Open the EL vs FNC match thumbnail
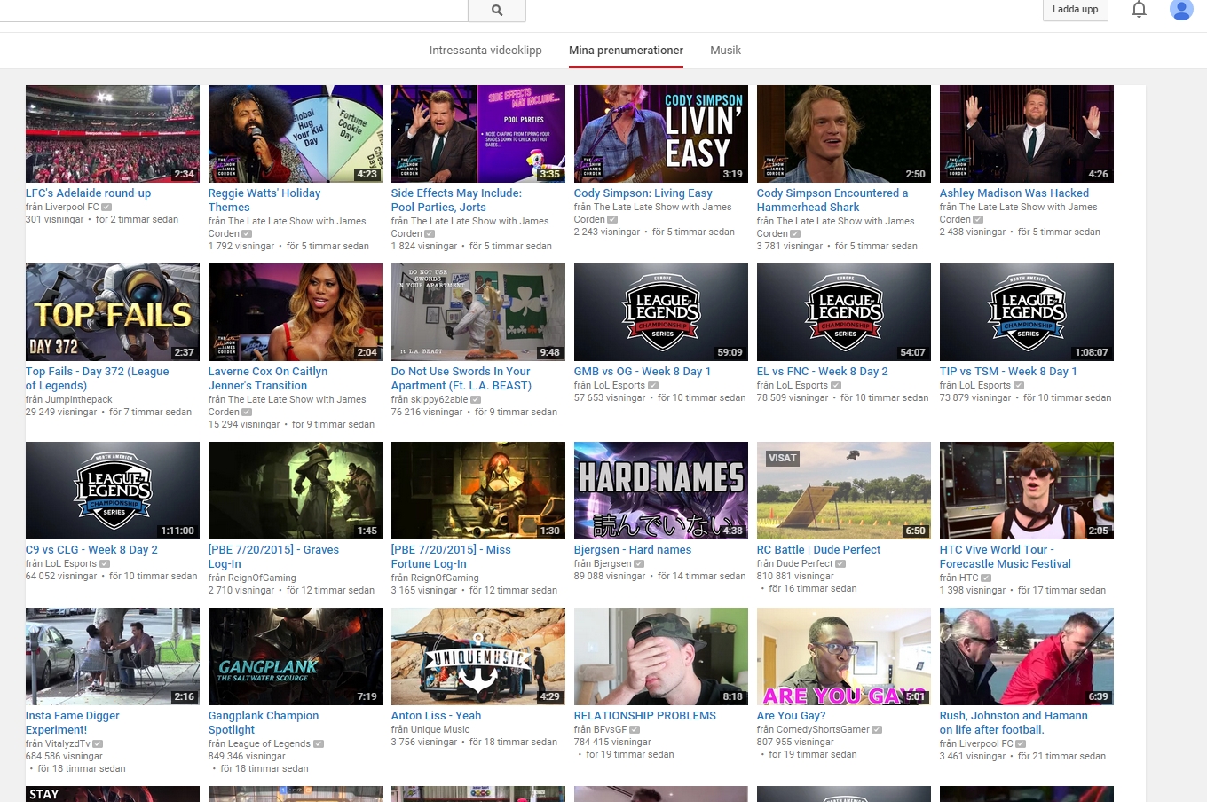The height and width of the screenshot is (802, 1207). point(844,312)
